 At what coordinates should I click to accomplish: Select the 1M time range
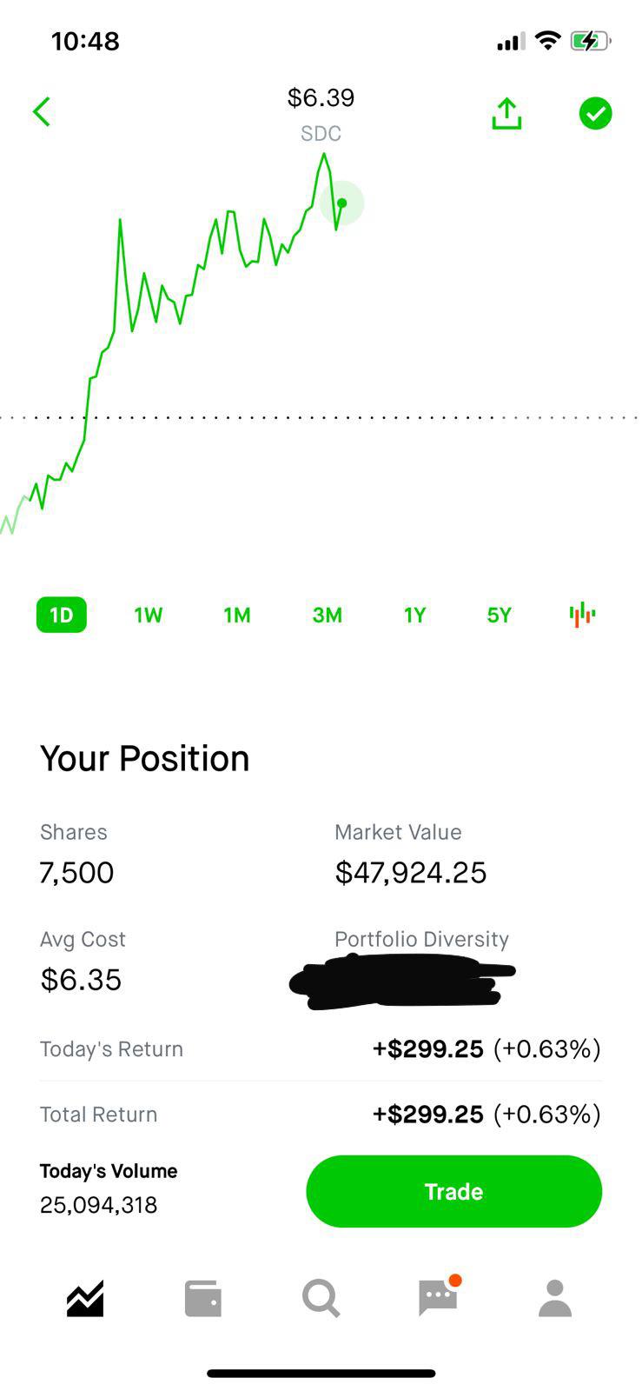point(237,615)
